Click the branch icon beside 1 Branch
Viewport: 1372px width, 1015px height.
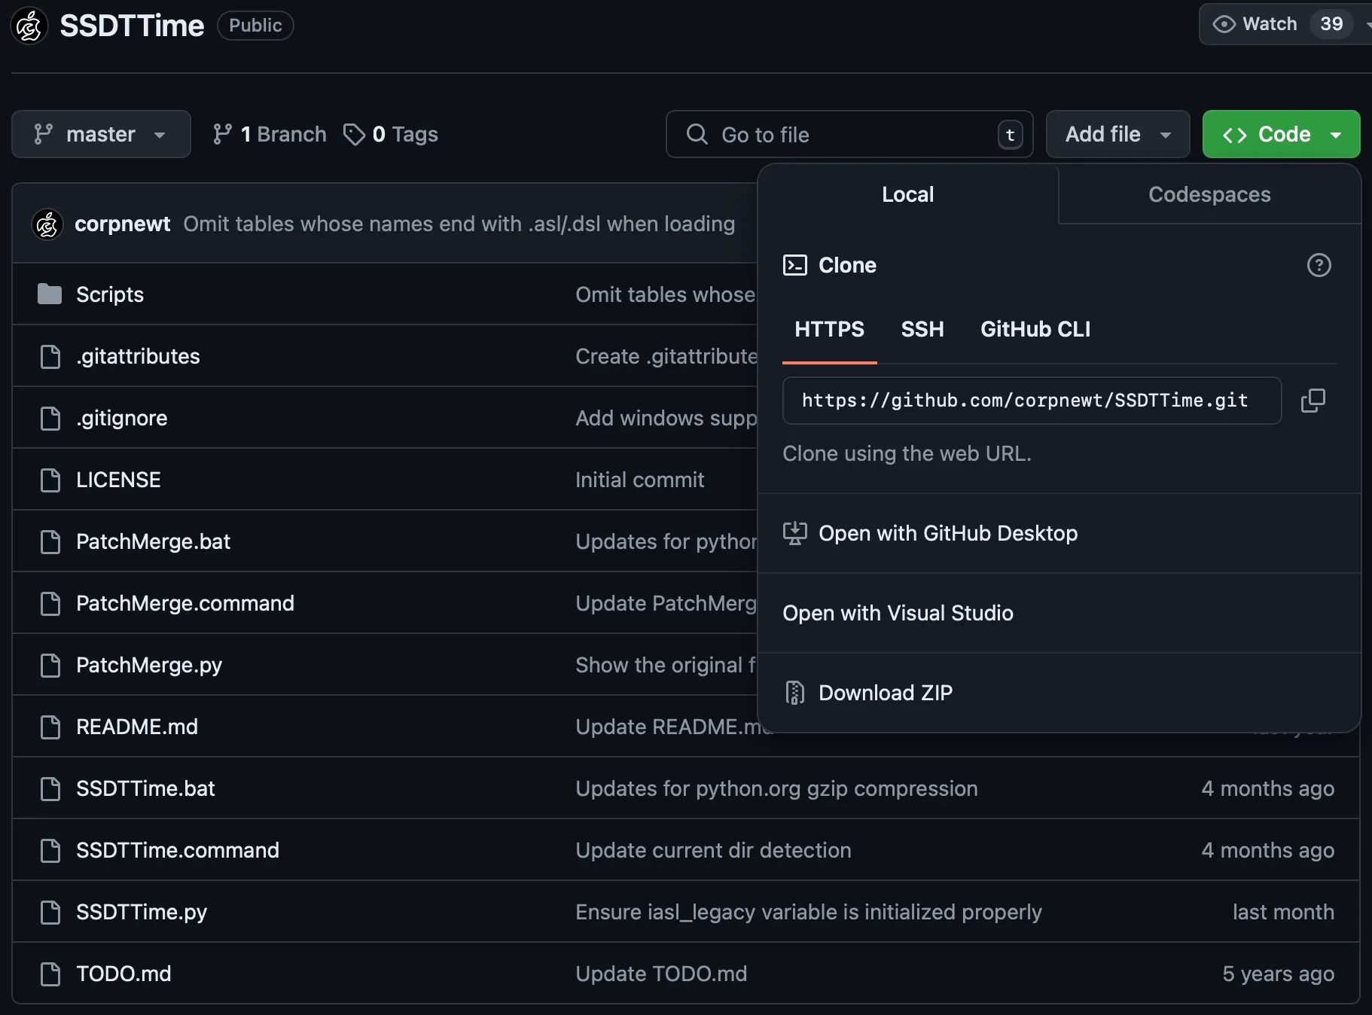222,134
